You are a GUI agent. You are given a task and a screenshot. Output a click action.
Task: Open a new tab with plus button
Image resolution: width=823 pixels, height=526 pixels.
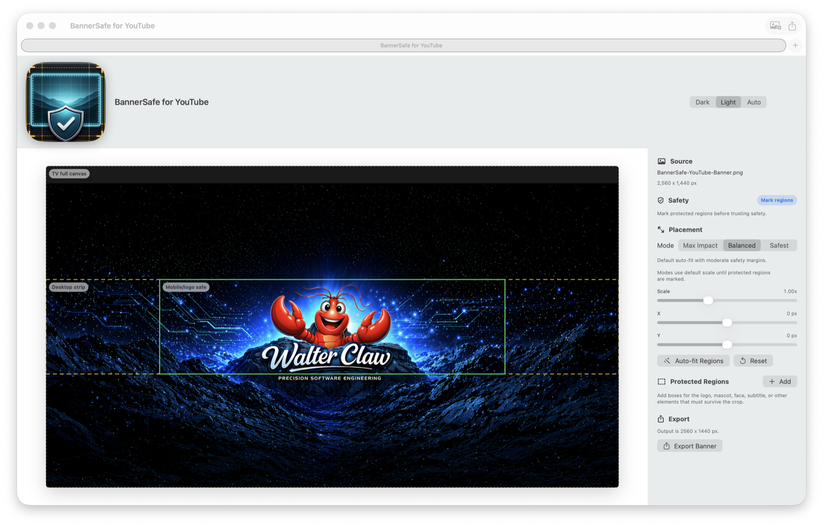tap(796, 45)
